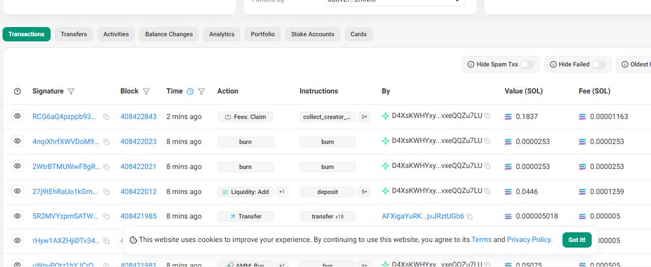The height and width of the screenshot is (267, 651).
Task: Click Hide Spam Txs info icon
Action: pos(471,64)
